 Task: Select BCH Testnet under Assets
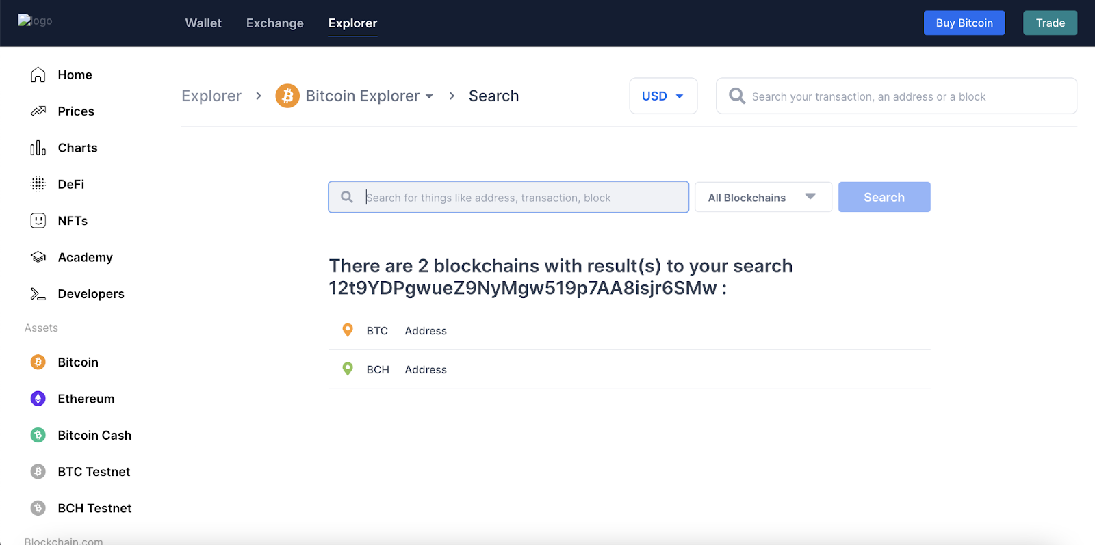(x=94, y=508)
